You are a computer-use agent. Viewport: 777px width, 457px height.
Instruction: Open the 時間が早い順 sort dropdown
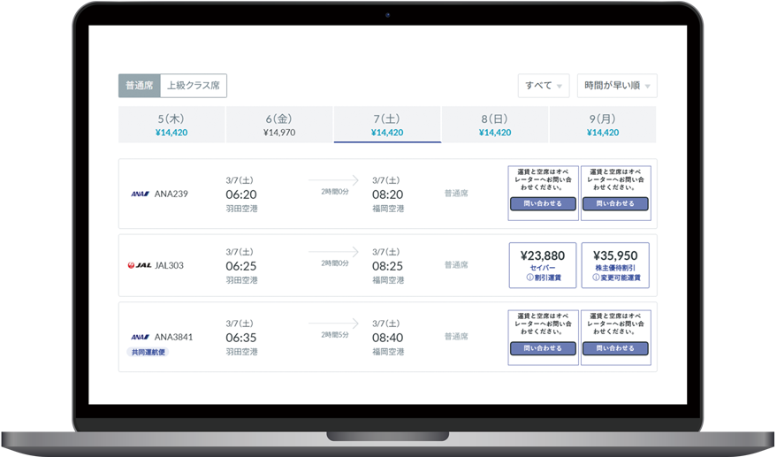click(617, 86)
